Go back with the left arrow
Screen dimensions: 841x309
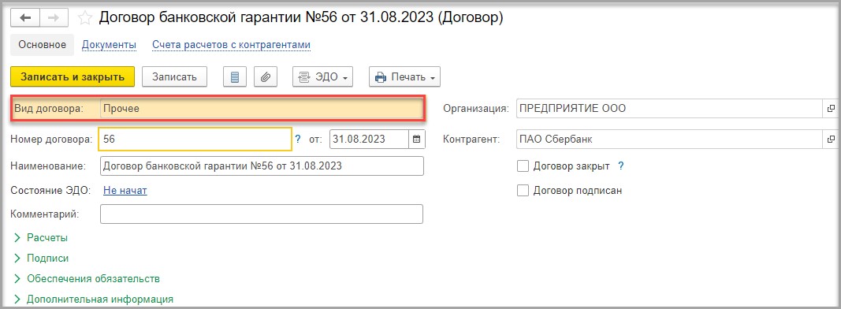26,18
